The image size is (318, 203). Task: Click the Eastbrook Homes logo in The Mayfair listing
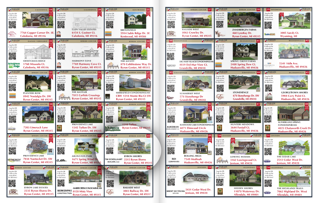point(64,97)
